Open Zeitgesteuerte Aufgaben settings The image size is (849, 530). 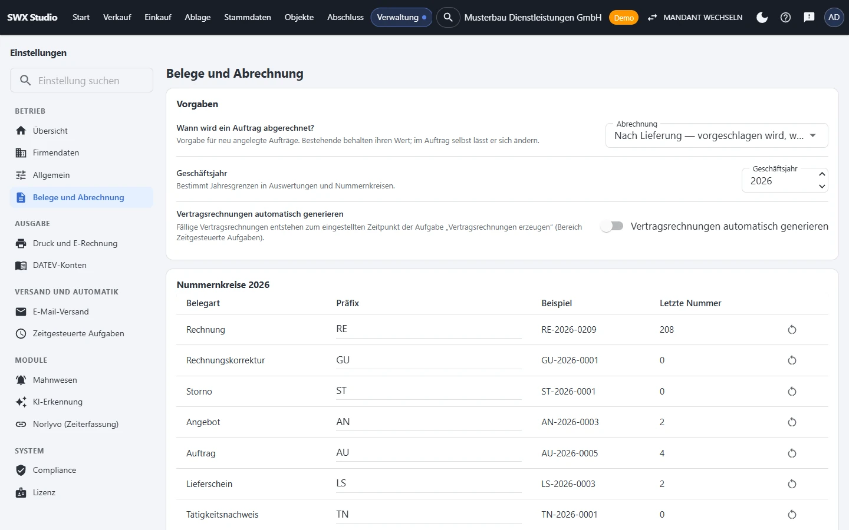pos(81,334)
